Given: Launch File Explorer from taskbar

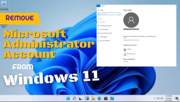Looking at the screenshot, I should pyautogui.click(x=93, y=98).
